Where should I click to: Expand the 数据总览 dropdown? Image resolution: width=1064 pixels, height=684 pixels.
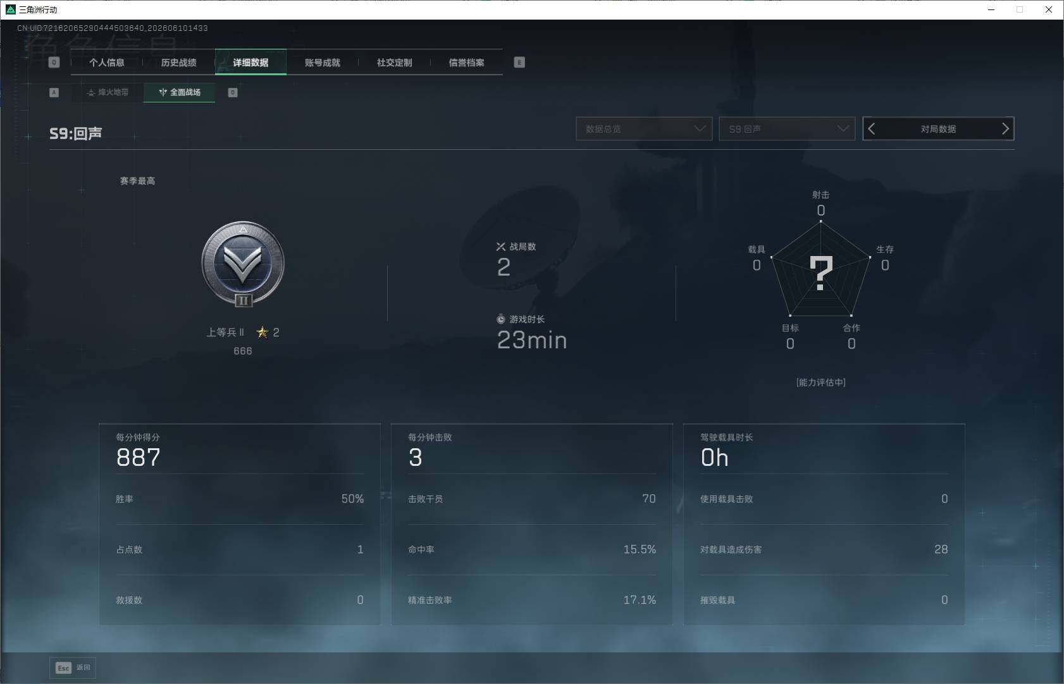click(644, 129)
